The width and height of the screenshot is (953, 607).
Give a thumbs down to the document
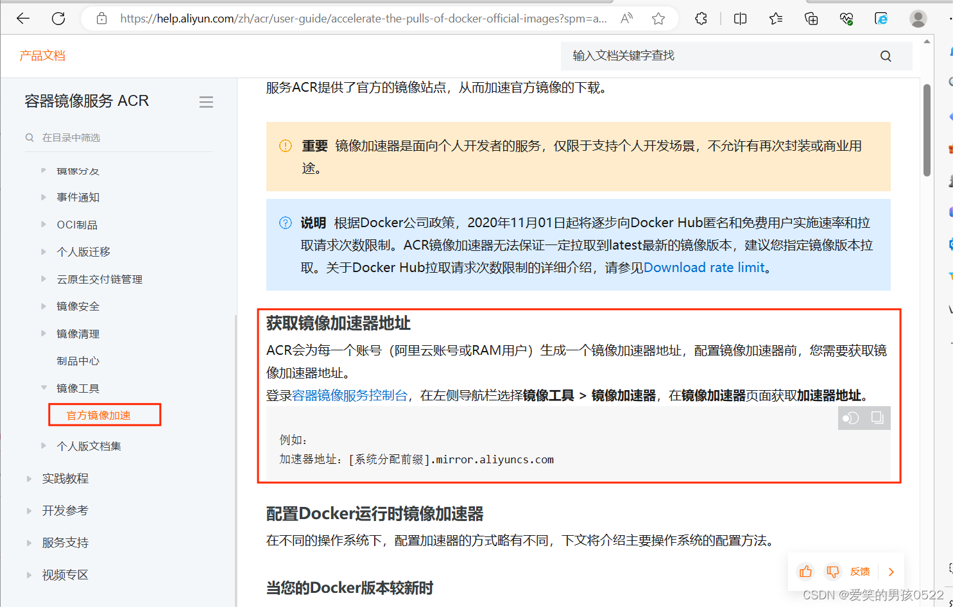point(833,571)
